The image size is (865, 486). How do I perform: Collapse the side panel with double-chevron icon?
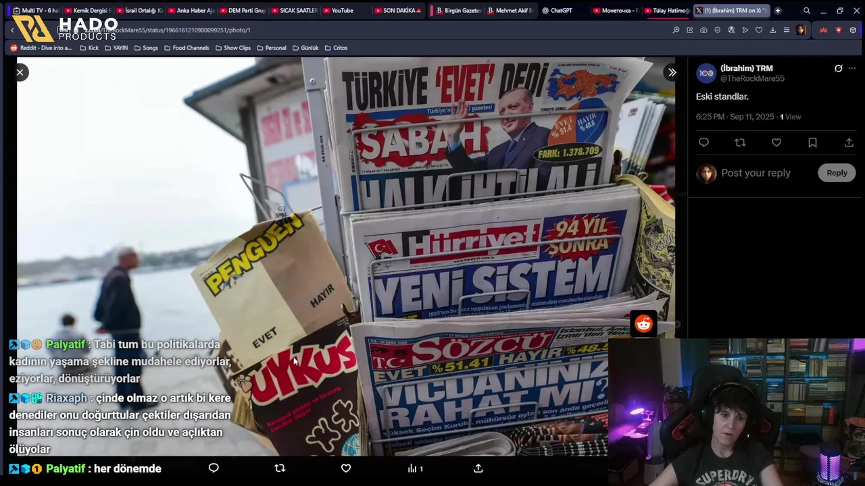(672, 72)
